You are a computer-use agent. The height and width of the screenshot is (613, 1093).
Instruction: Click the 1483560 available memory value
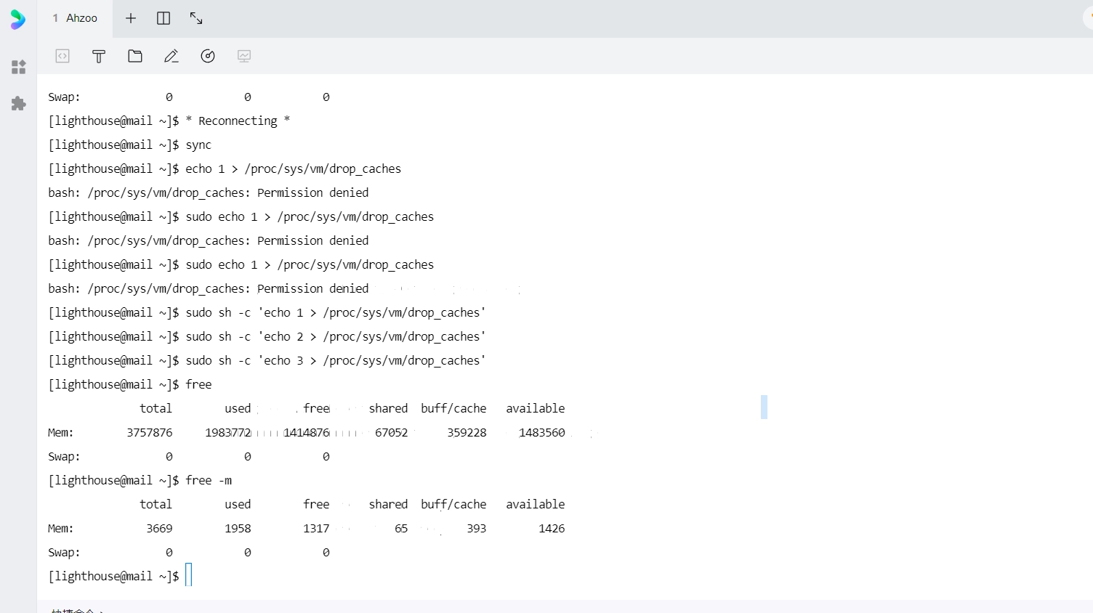(x=541, y=432)
